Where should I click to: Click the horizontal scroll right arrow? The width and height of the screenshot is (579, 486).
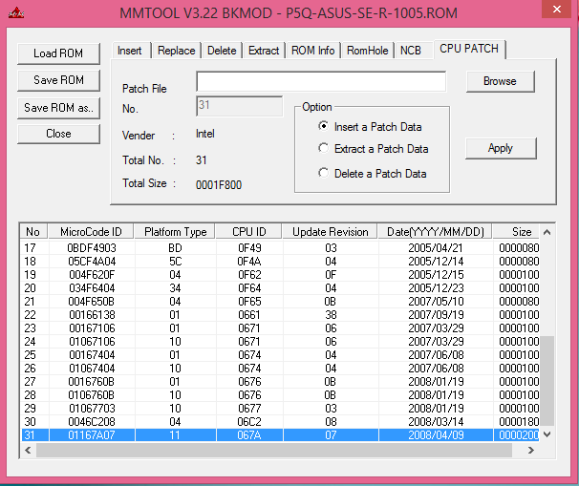pos(531,450)
